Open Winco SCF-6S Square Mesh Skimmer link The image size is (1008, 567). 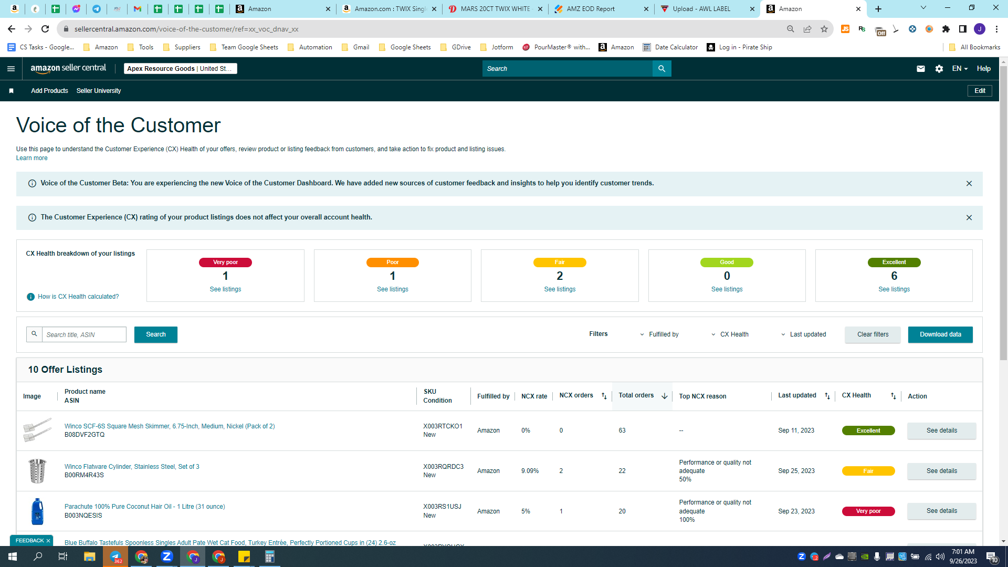170,426
